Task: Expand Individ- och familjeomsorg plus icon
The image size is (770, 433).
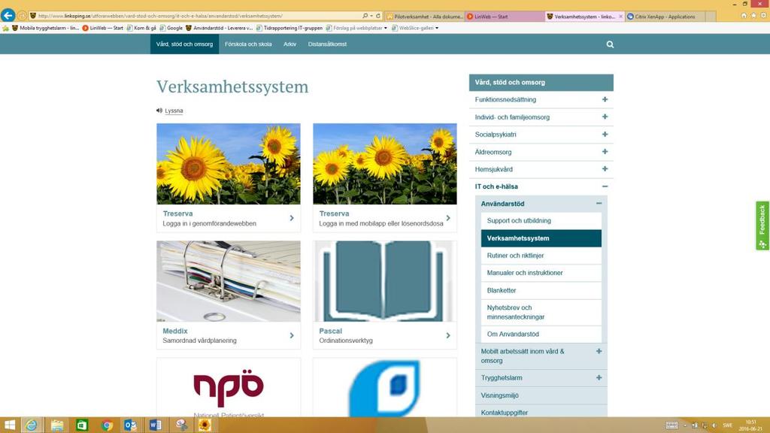Action: click(605, 117)
